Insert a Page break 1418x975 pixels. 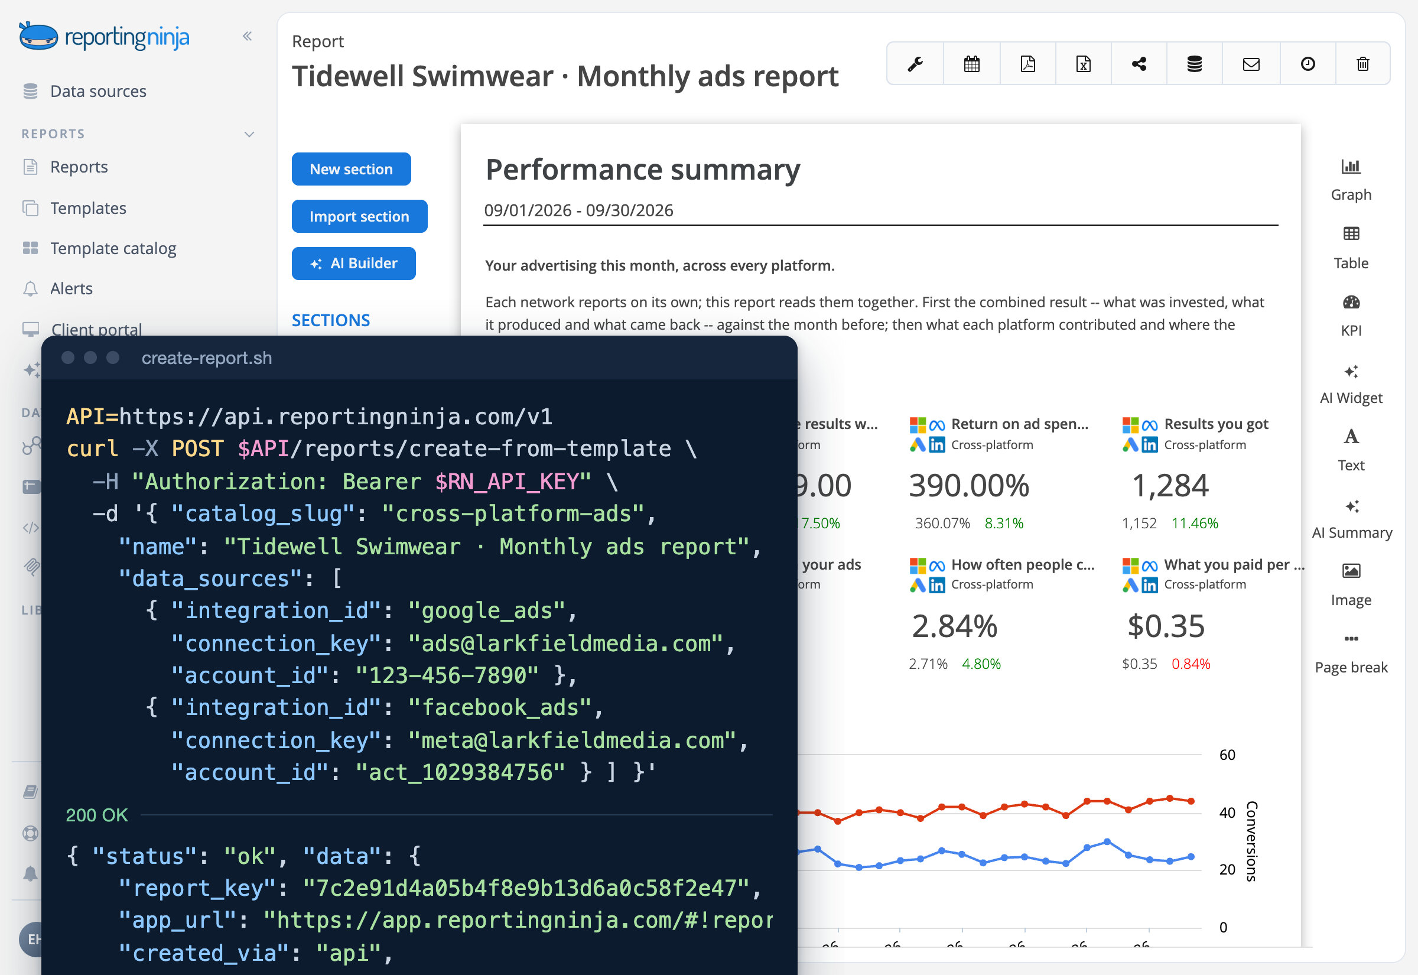point(1351,653)
